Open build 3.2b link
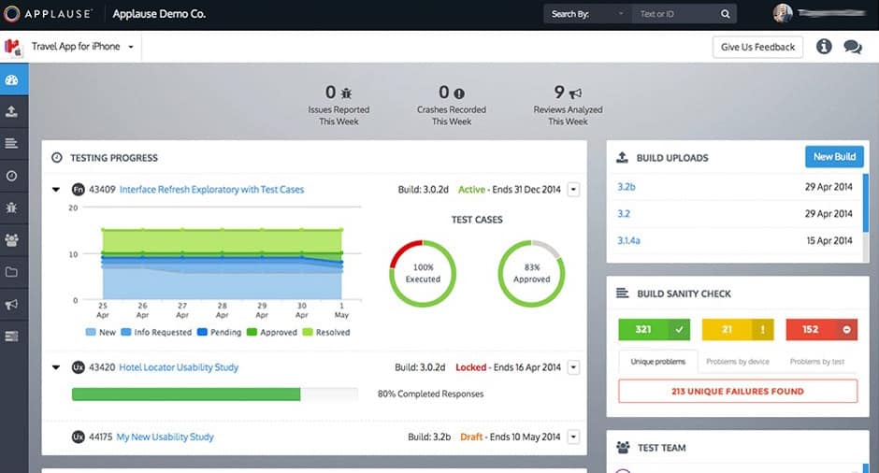This screenshot has height=473, width=879. tap(627, 187)
